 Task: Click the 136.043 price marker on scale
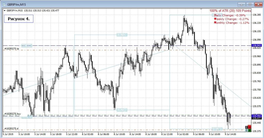tap(257, 45)
